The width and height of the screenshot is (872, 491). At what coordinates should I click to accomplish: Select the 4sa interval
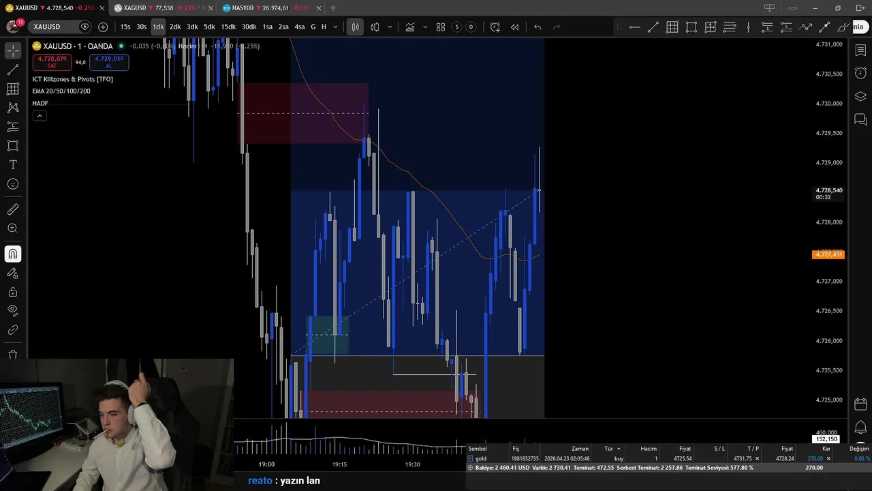click(299, 27)
